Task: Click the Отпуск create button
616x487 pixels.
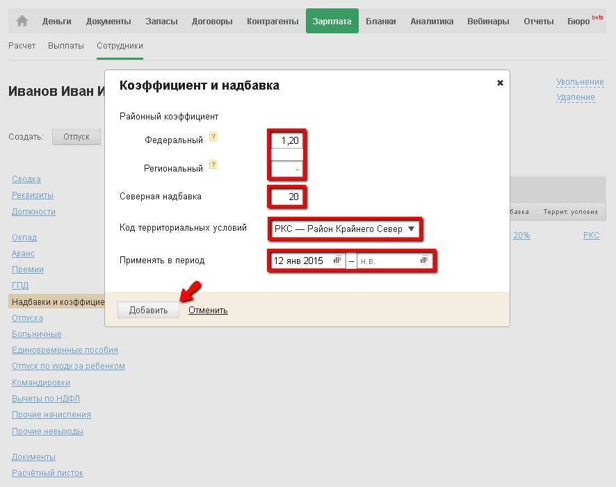Action: click(76, 137)
